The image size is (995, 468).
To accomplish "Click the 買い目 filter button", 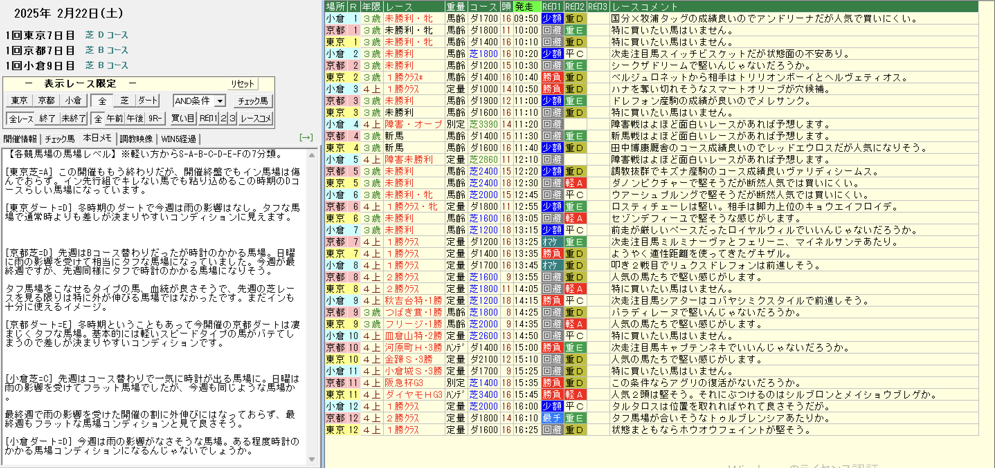I will coord(183,118).
